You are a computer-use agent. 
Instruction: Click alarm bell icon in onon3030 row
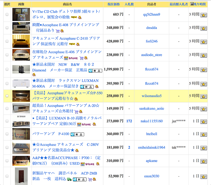(x=203, y=177)
